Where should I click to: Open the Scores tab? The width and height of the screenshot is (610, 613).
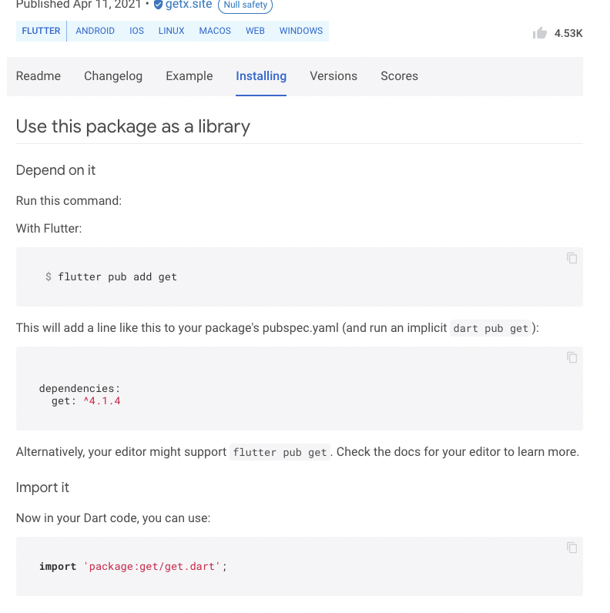click(399, 75)
